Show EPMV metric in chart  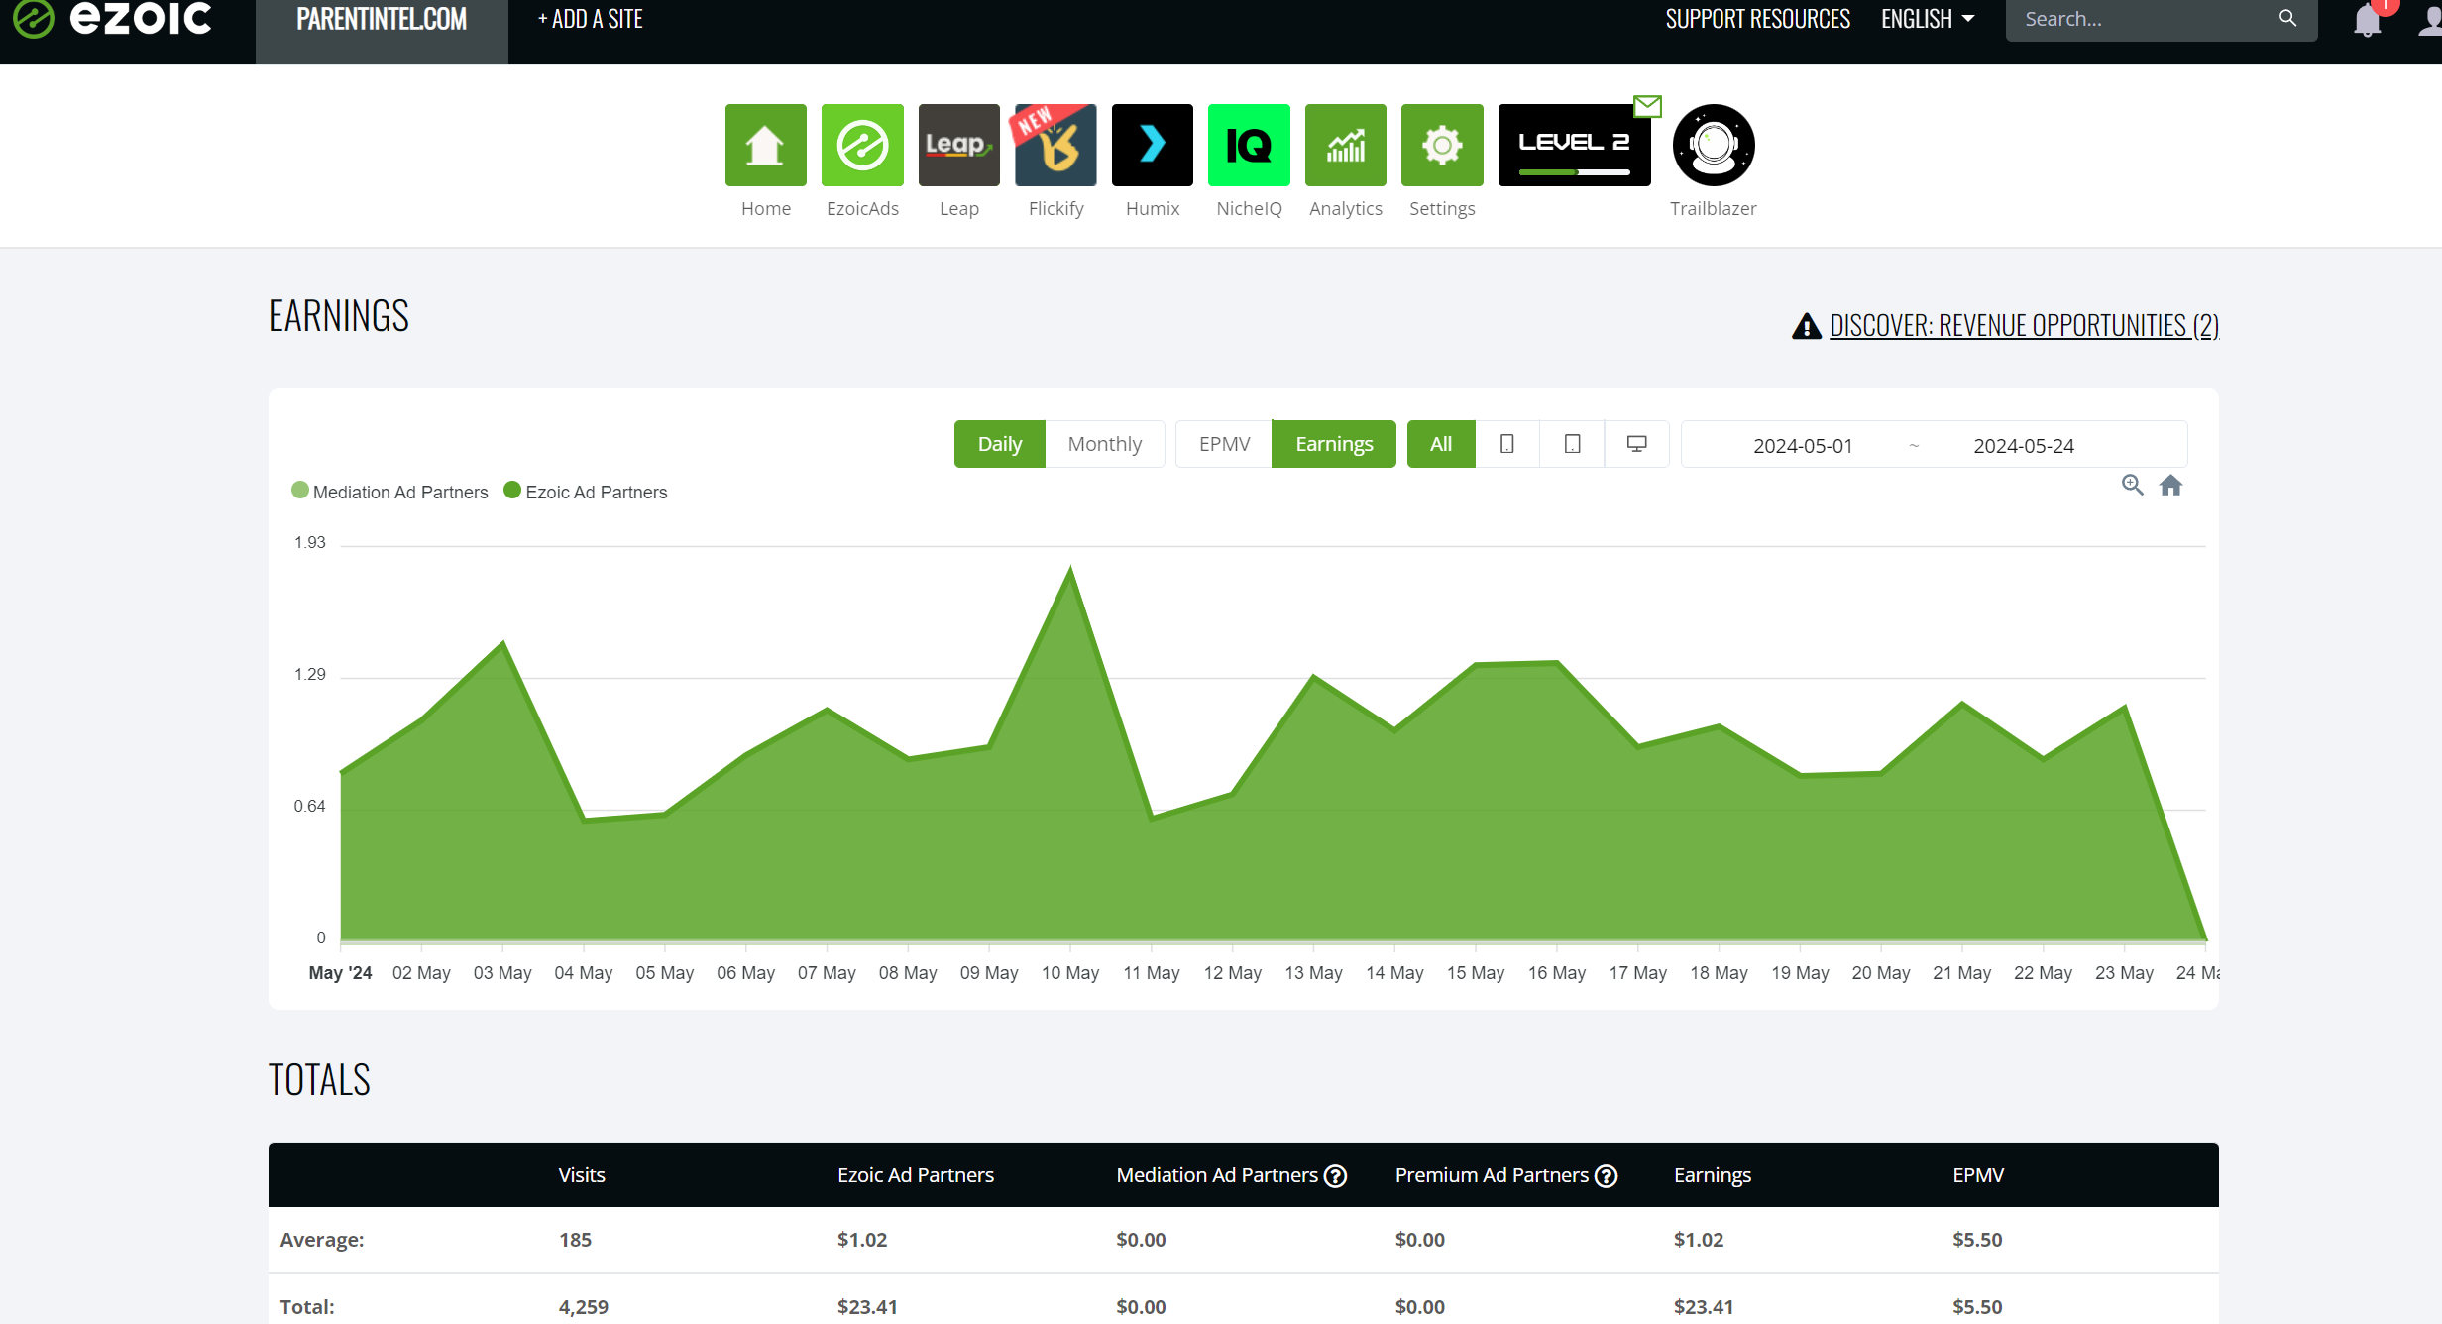coord(1224,444)
